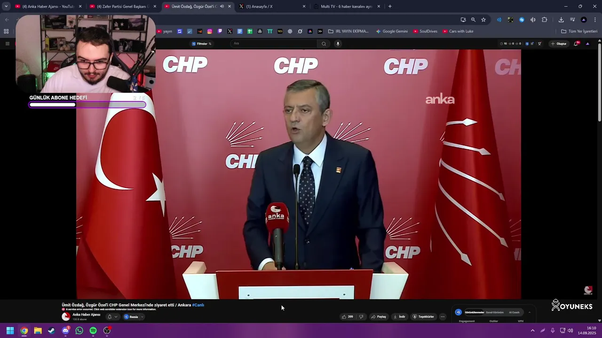Viewport: 602px width, 338px height.
Task: Open the Windows Start button
Action: tap(10, 330)
